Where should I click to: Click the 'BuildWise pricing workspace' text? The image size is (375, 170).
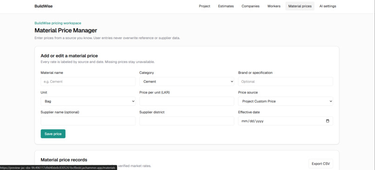58,23
